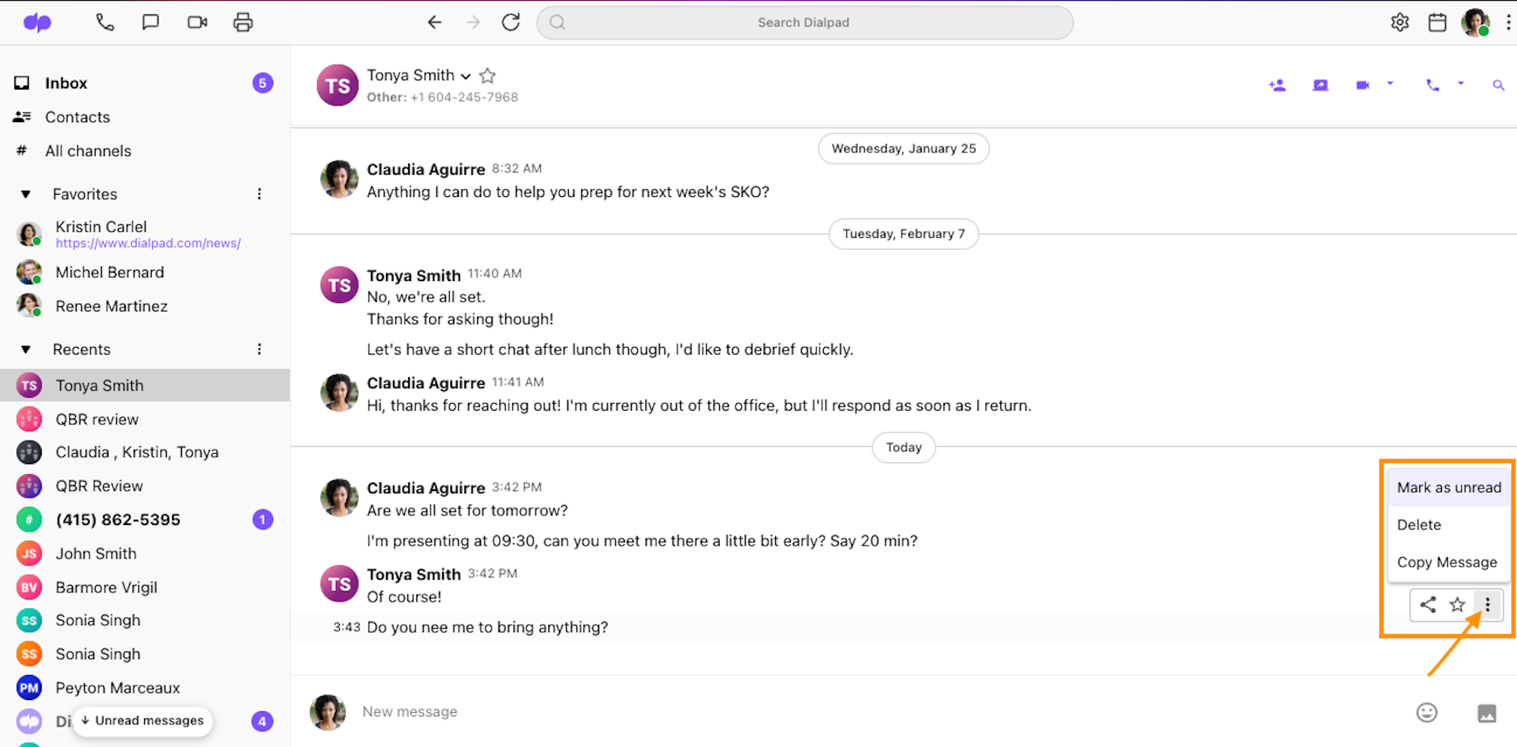Click the Dialpad logo icon

tap(36, 23)
